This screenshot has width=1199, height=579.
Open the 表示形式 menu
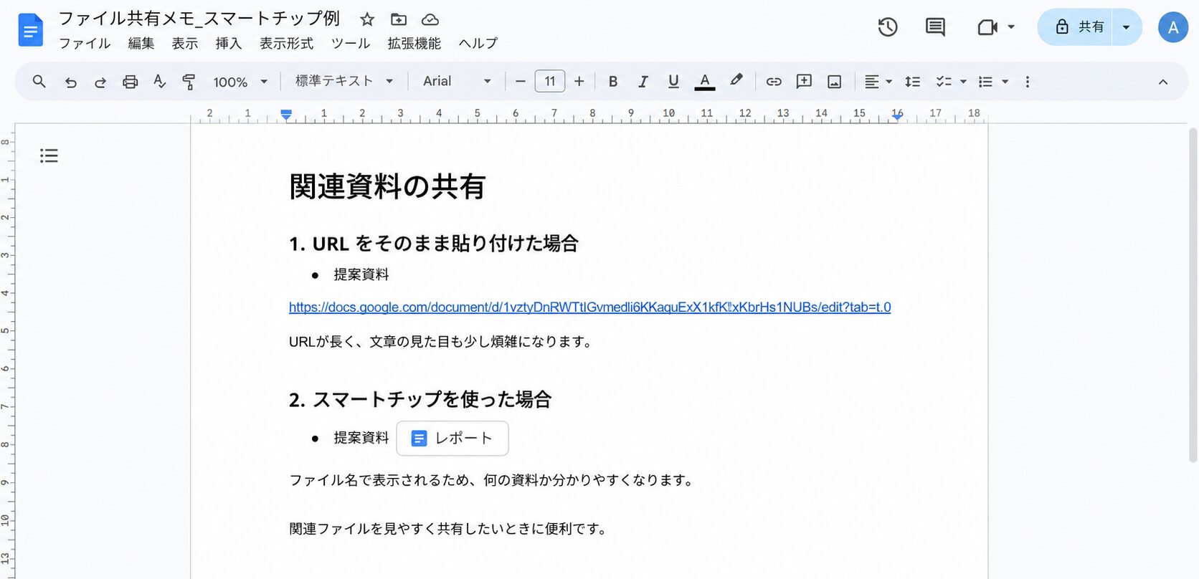tap(286, 43)
